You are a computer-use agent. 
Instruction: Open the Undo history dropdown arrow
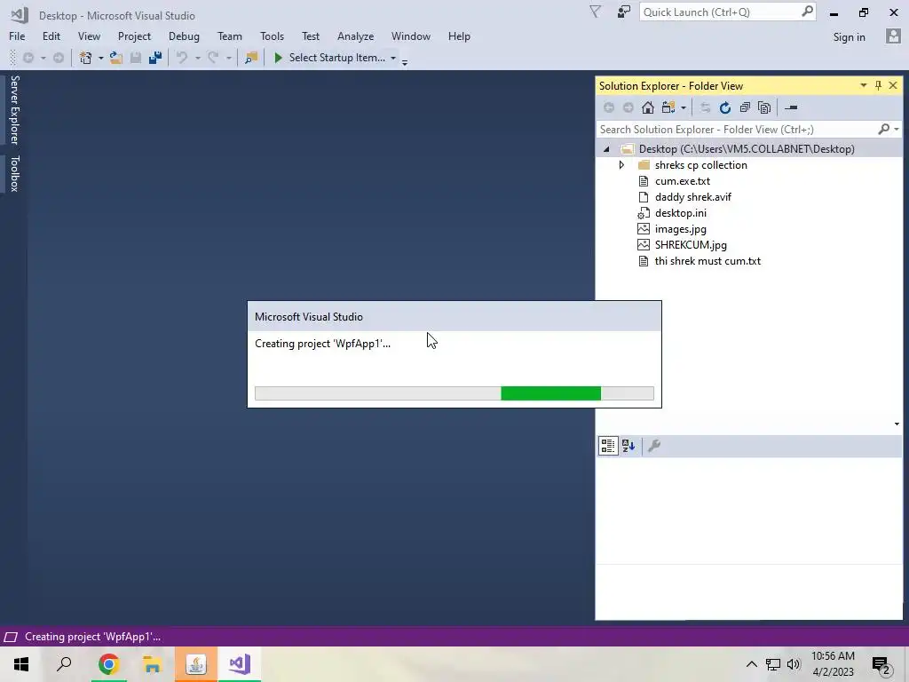point(198,58)
